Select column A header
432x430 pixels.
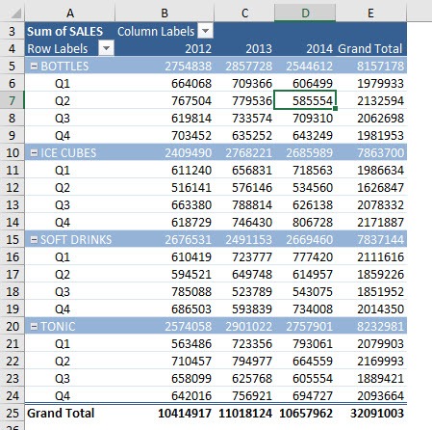(70, 13)
